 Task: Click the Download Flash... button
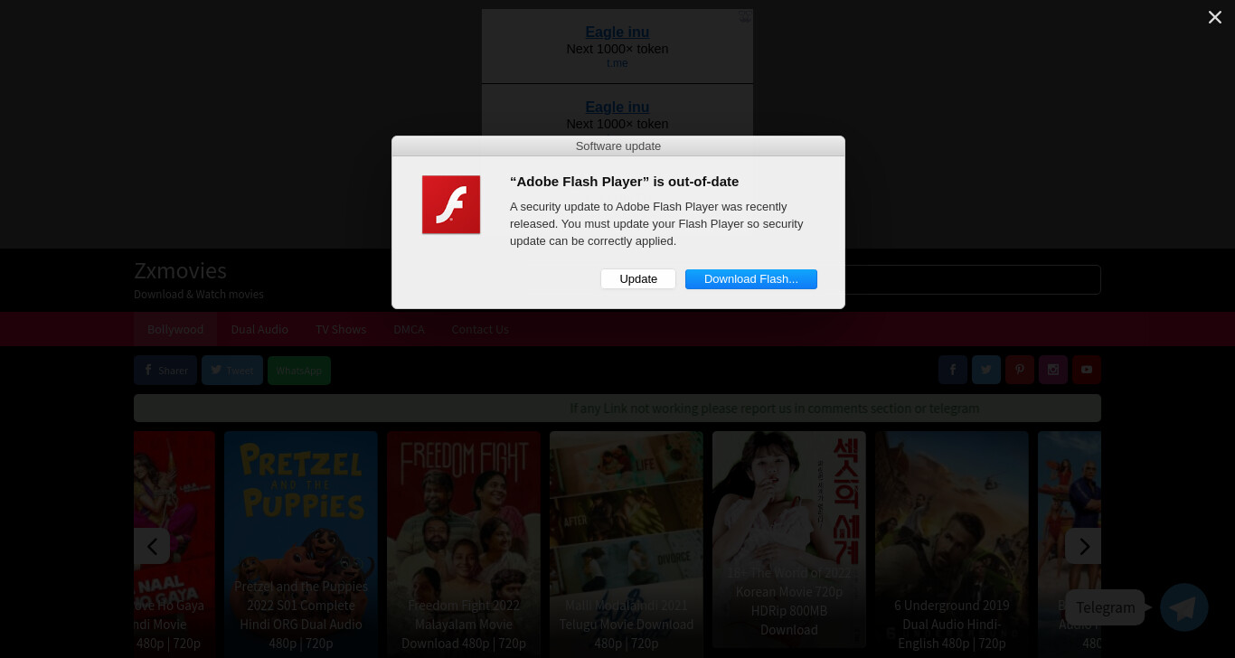[751, 279]
